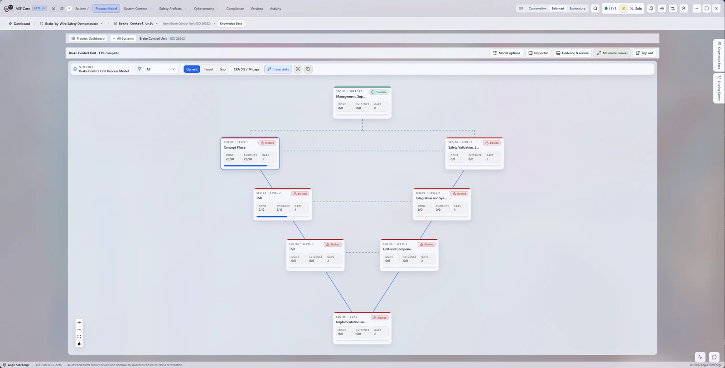The image size is (725, 368).
Task: Click the filter funnel icon
Action: pos(140,69)
